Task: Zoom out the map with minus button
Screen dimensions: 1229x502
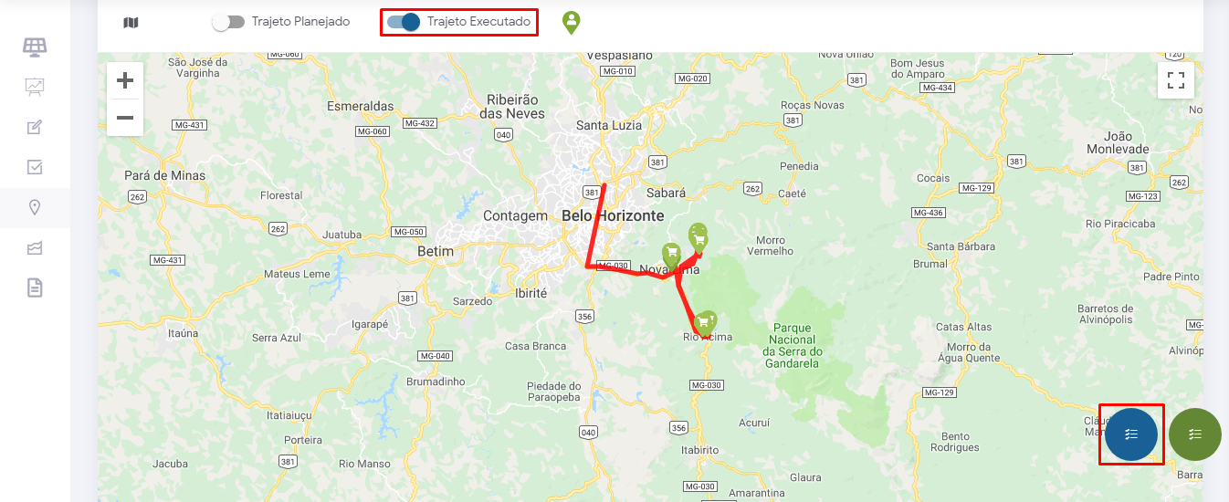Action: coord(125,118)
